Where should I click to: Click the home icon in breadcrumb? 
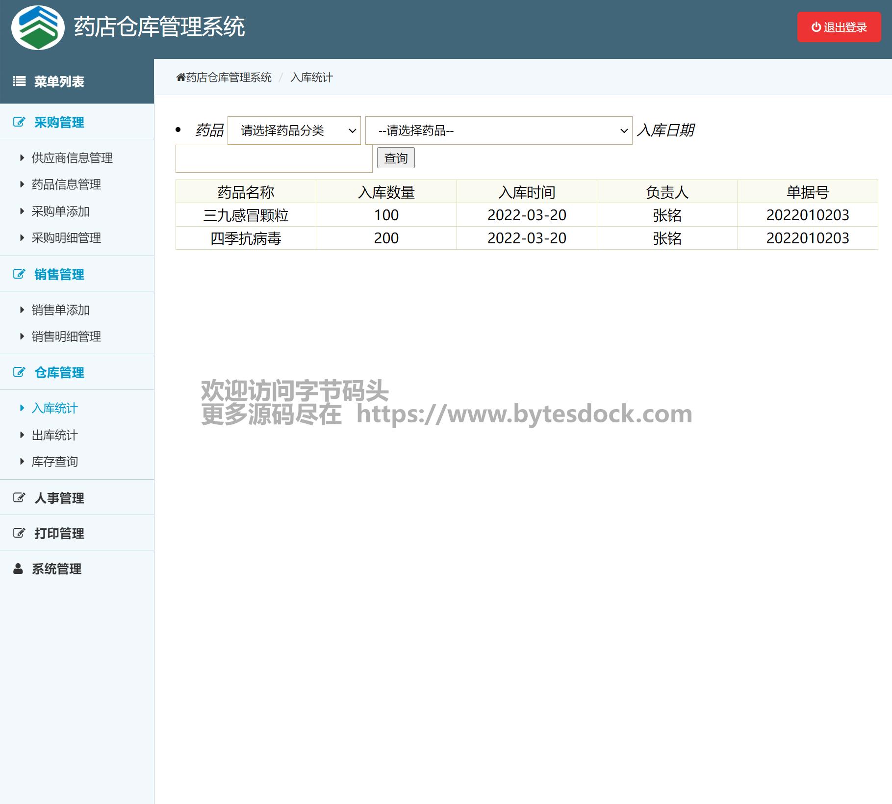click(180, 78)
